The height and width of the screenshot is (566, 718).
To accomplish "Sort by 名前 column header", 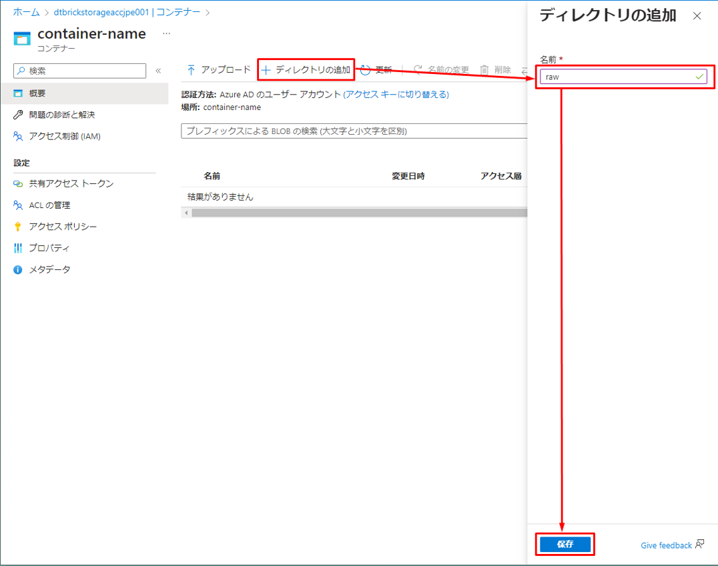I will coord(212,176).
